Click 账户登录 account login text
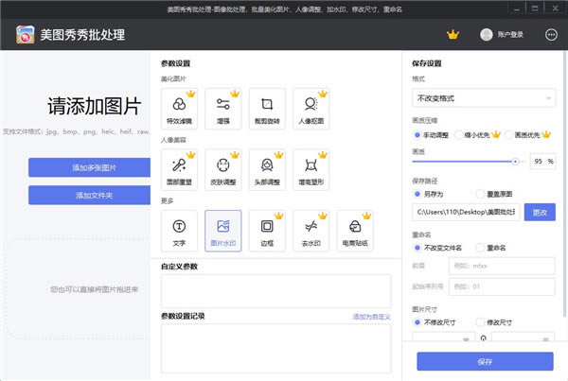 click(510, 35)
